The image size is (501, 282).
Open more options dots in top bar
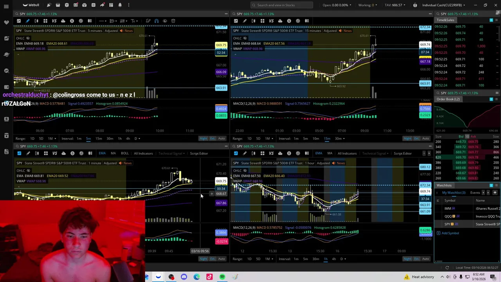pyautogui.click(x=129, y=5)
